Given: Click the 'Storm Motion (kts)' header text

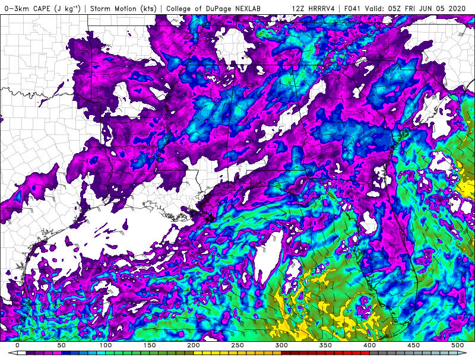Looking at the screenshot, I should pos(123,8).
